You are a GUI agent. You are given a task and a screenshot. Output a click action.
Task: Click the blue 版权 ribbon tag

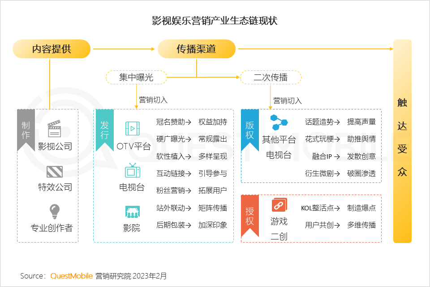click(x=249, y=130)
